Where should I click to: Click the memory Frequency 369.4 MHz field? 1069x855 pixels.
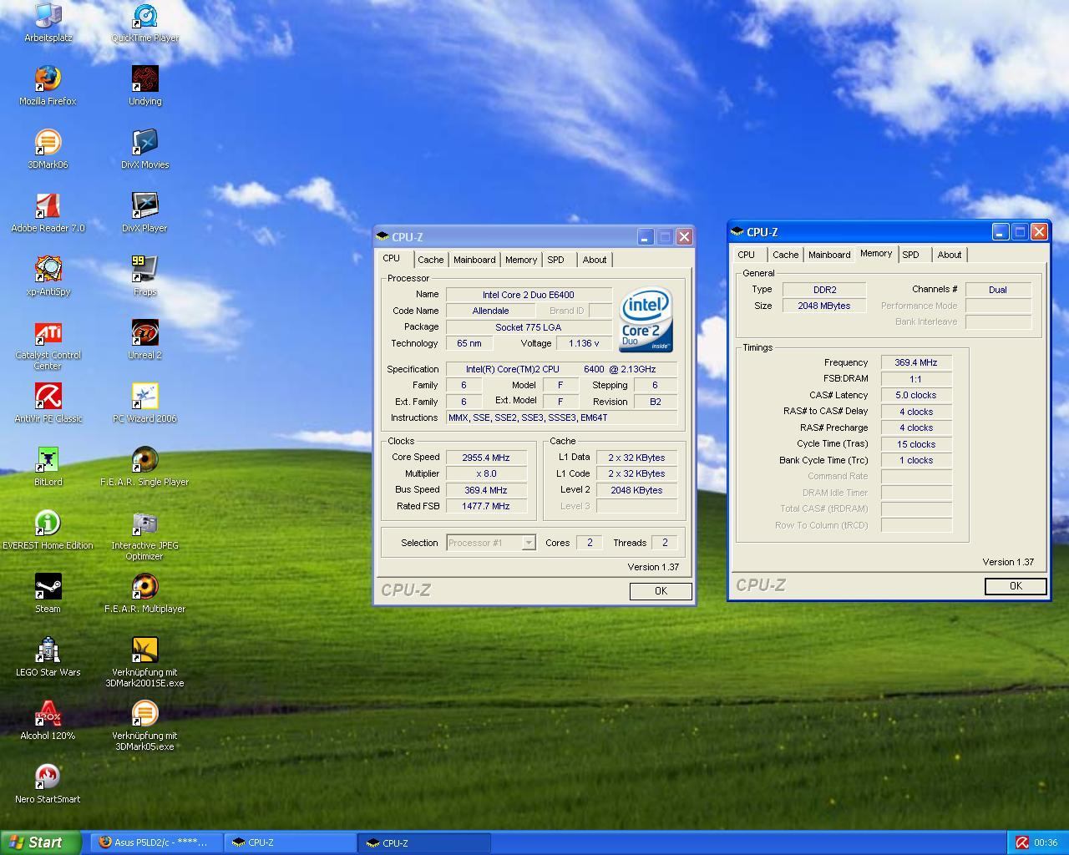[x=916, y=362]
